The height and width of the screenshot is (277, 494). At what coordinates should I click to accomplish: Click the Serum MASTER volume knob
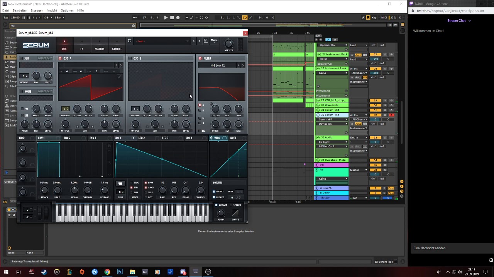tap(229, 44)
